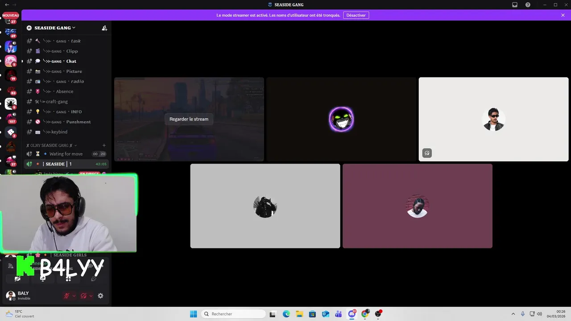Open the pink server with badge 5
Image resolution: width=571 pixels, height=321 pixels.
[11, 61]
